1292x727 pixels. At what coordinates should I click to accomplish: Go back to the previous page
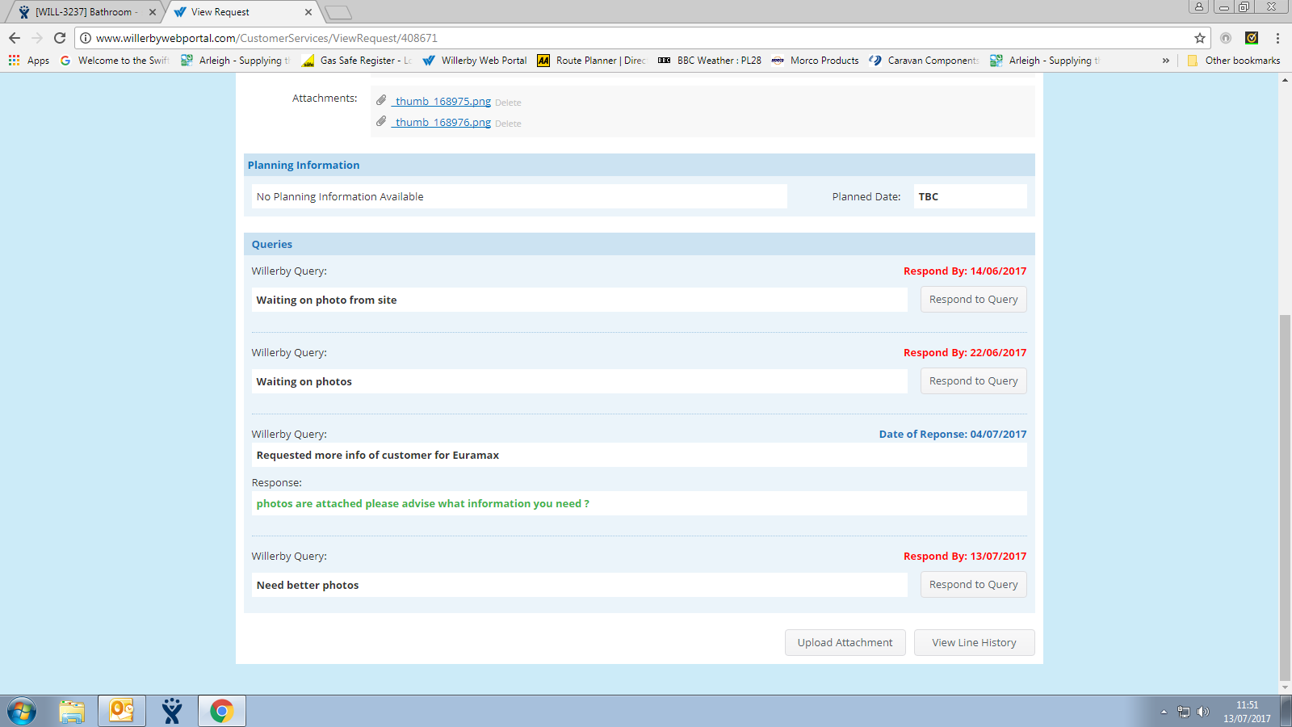[x=15, y=38]
